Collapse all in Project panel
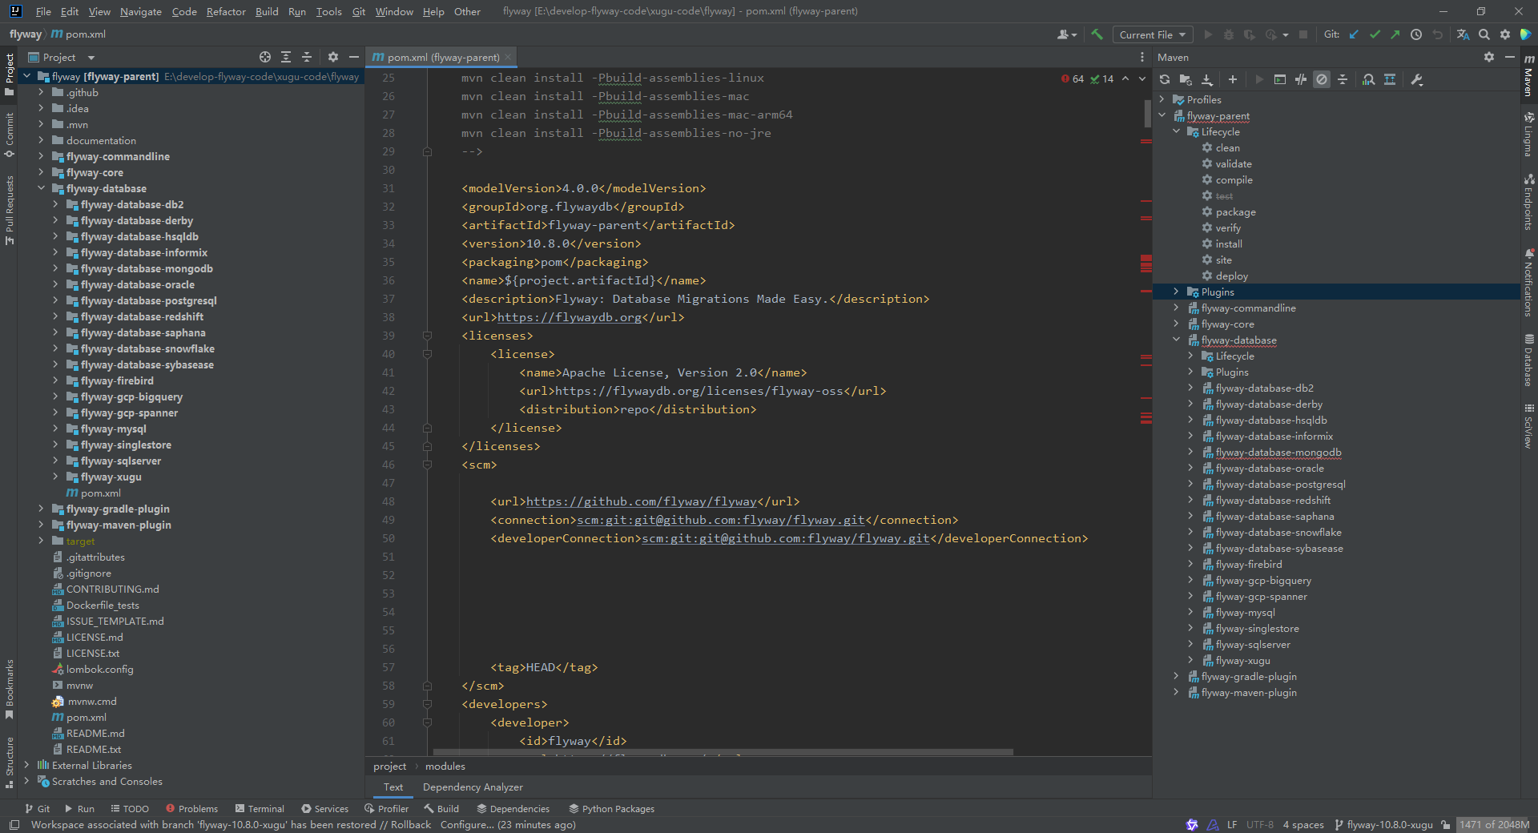Image resolution: width=1538 pixels, height=833 pixels. 307,57
